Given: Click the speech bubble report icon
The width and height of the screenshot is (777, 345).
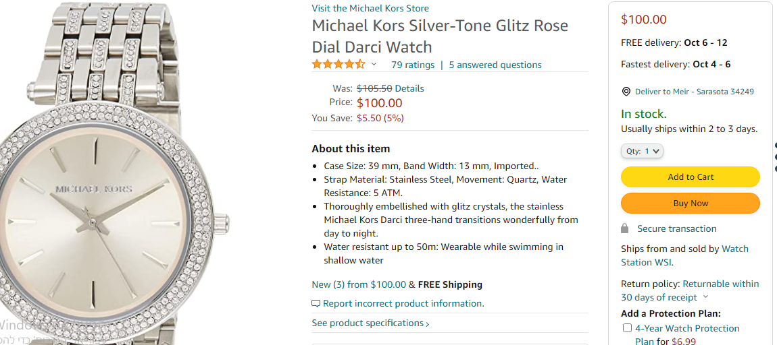Looking at the screenshot, I should [316, 304].
